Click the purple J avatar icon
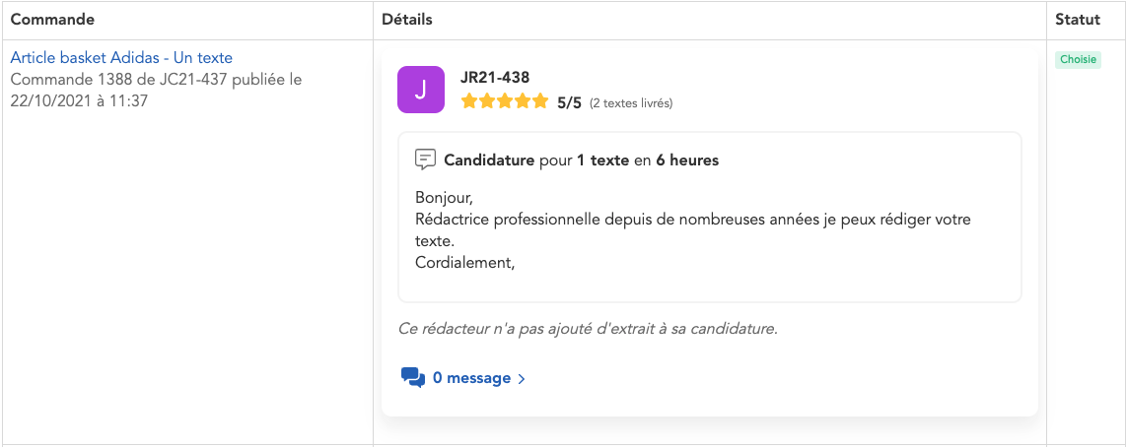This screenshot has width=1127, height=447. tap(421, 90)
